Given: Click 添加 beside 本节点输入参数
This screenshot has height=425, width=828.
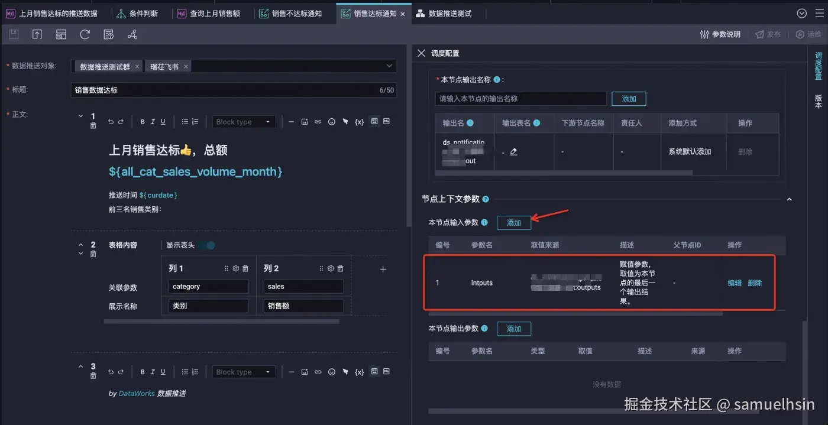Looking at the screenshot, I should click(x=514, y=223).
